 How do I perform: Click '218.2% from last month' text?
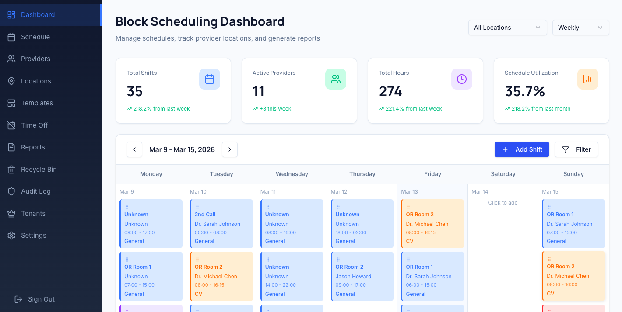coord(541,109)
